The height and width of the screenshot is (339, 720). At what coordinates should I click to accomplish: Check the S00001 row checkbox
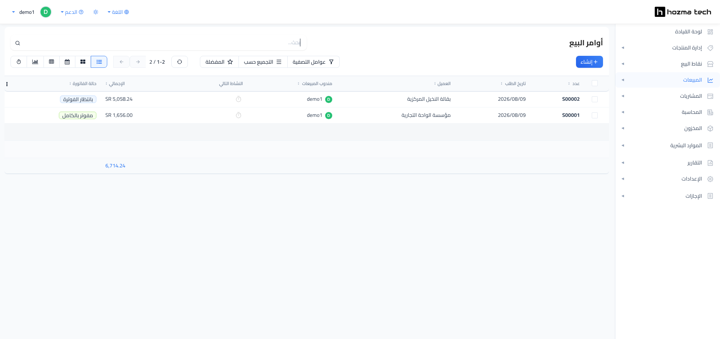[595, 115]
